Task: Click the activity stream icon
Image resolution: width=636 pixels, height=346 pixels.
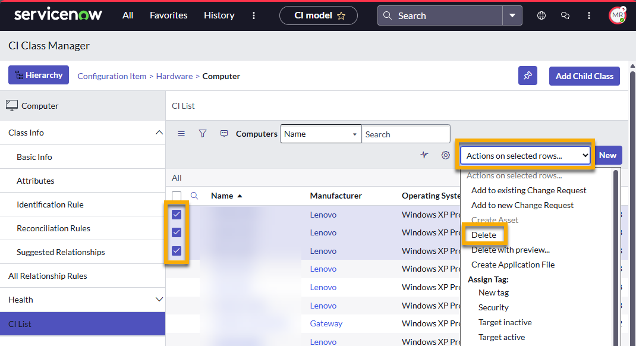Action: click(424, 155)
